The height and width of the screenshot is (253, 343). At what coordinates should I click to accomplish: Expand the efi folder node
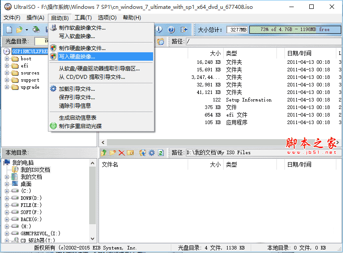pos(7,66)
